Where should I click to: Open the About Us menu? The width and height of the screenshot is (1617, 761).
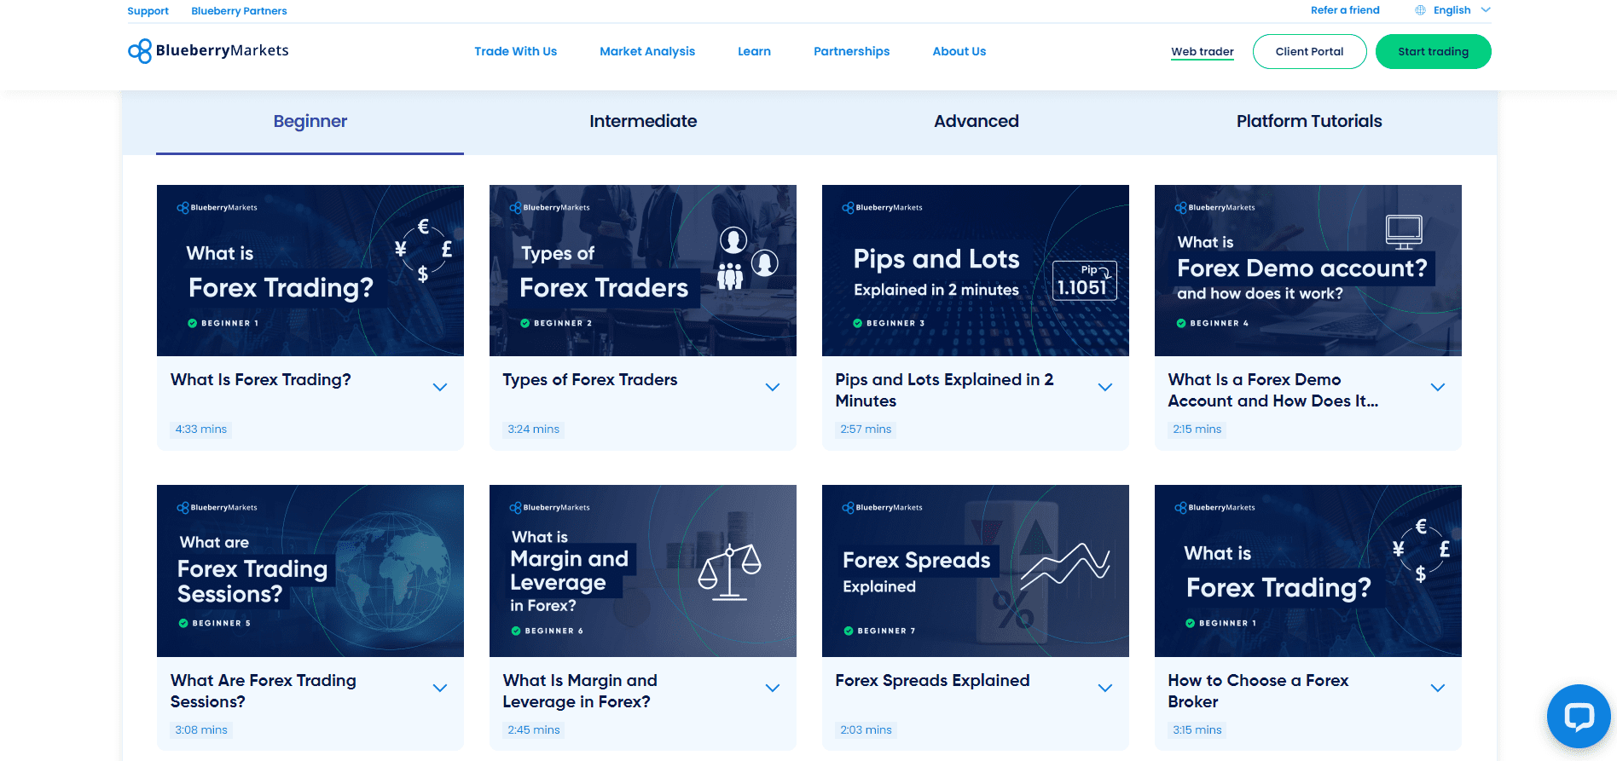click(959, 51)
